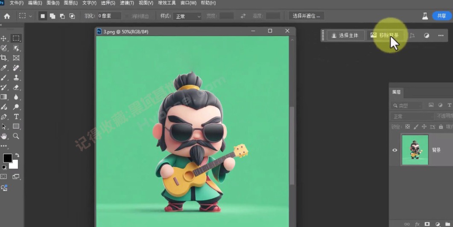The image size is (453, 227).
Task: Select the Zoom magnifier tool
Action: pyautogui.click(x=16, y=136)
